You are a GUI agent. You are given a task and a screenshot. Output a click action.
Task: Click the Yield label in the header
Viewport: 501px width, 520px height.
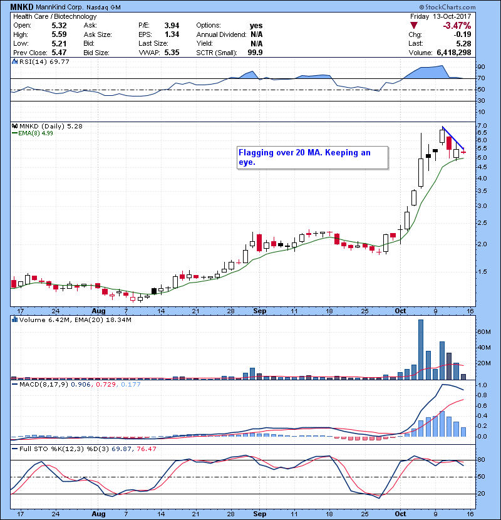[x=204, y=43]
